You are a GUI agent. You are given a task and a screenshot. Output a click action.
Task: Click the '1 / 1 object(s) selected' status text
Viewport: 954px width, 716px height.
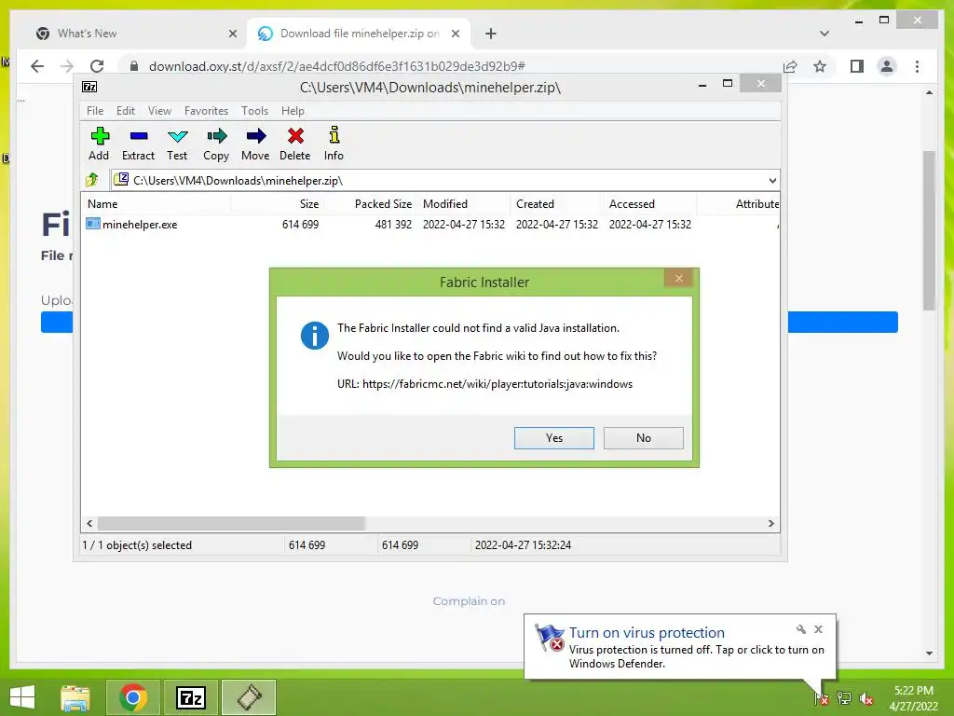[137, 544]
